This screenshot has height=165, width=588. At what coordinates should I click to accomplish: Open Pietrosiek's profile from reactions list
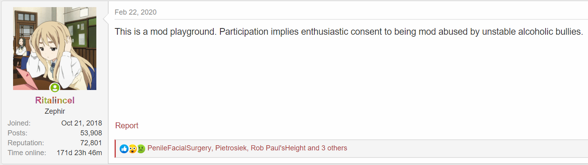pos(231,148)
